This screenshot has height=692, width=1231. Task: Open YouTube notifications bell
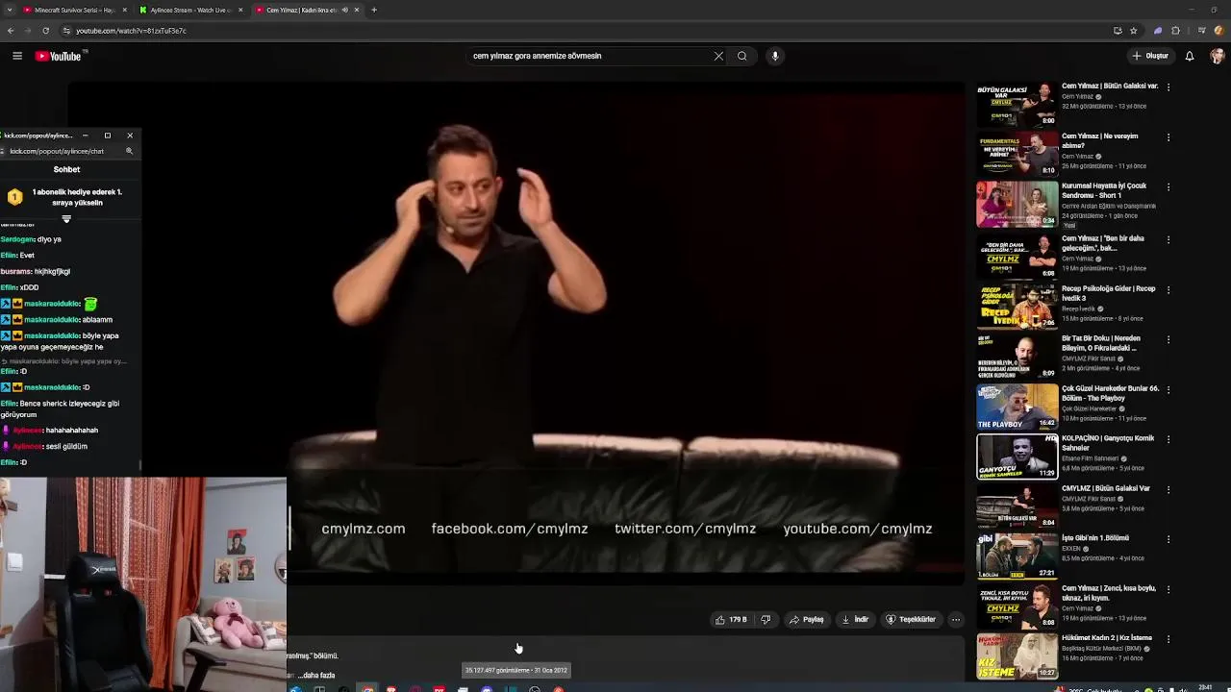pyautogui.click(x=1190, y=56)
